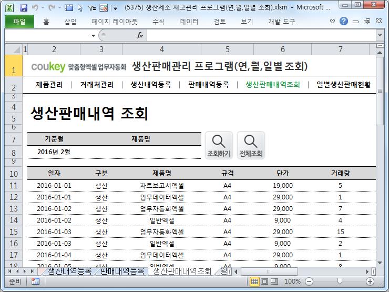Viewport: 389px width, 292px height.
Task: Click the workbook restore window icon
Action: (367, 22)
